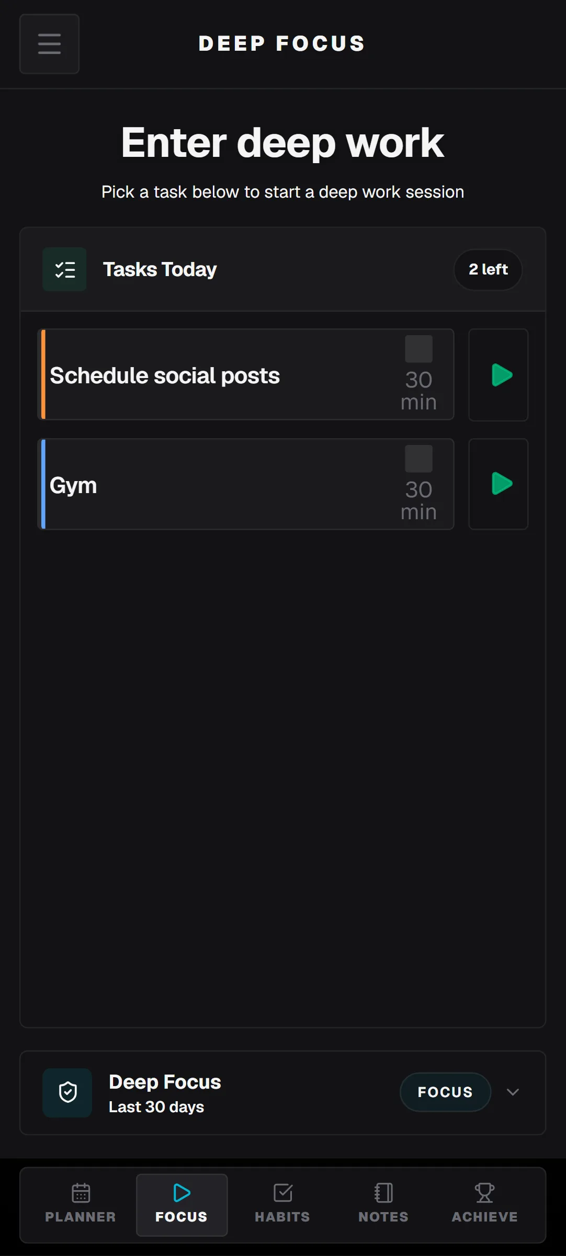
Task: Select the Gym task title
Action: point(73,486)
